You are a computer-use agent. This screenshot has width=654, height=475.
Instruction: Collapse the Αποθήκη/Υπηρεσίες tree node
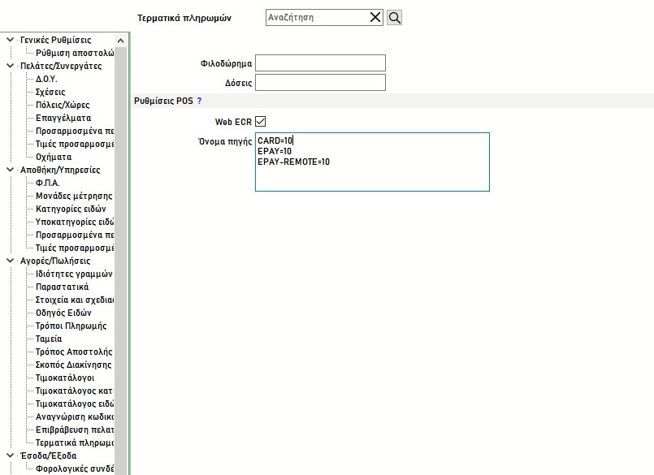[x=9, y=170]
